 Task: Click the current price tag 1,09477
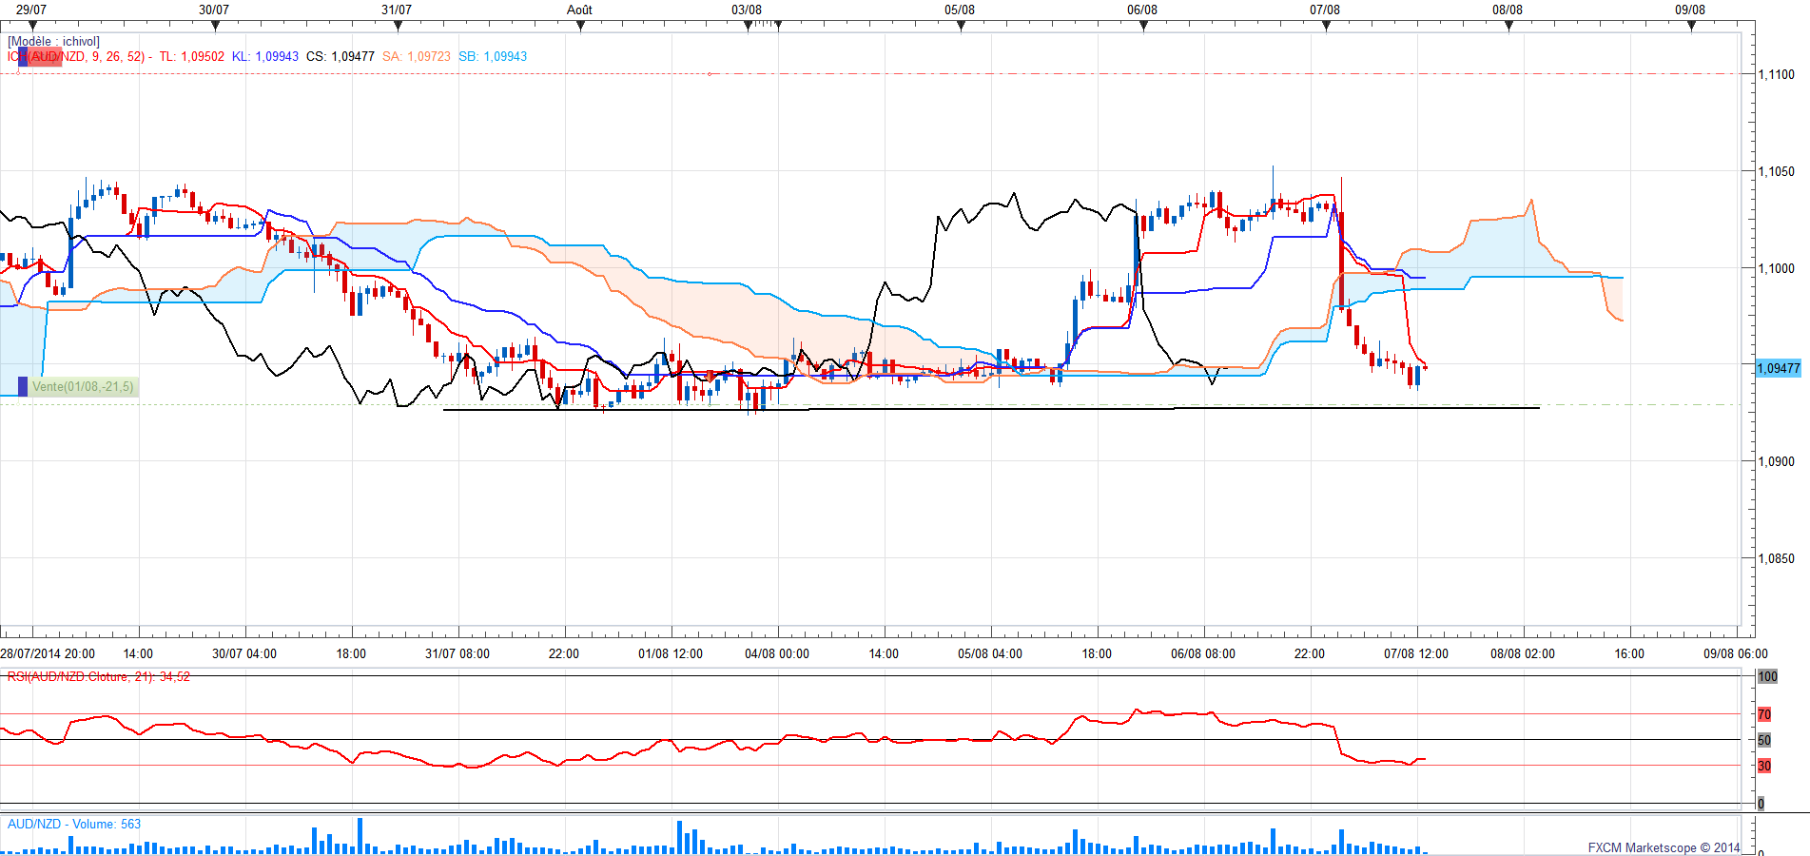[x=1778, y=368]
